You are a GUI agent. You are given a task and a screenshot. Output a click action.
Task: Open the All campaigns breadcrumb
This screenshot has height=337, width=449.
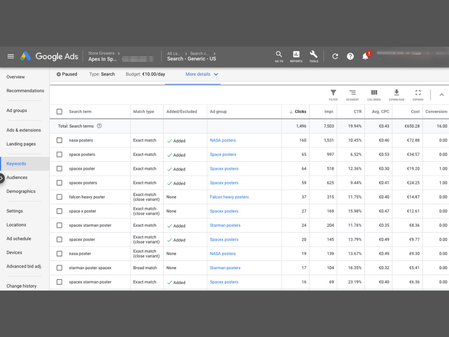click(173, 53)
